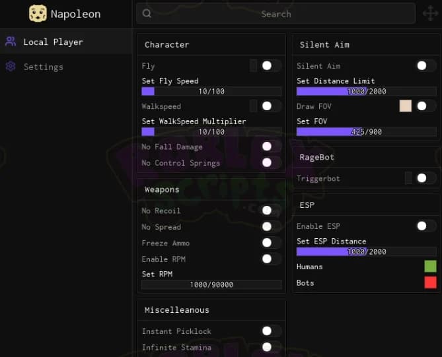This screenshot has height=357, width=442.
Task: Adjust the Set RPM slider
Action: [211, 284]
